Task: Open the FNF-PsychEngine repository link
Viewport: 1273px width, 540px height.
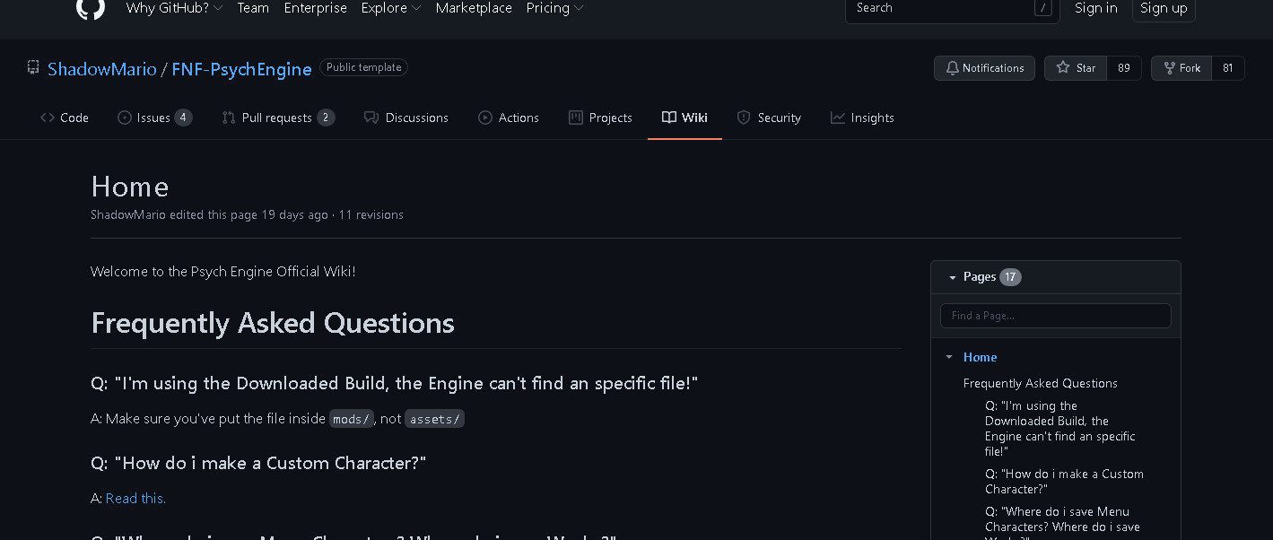Action: coord(242,69)
